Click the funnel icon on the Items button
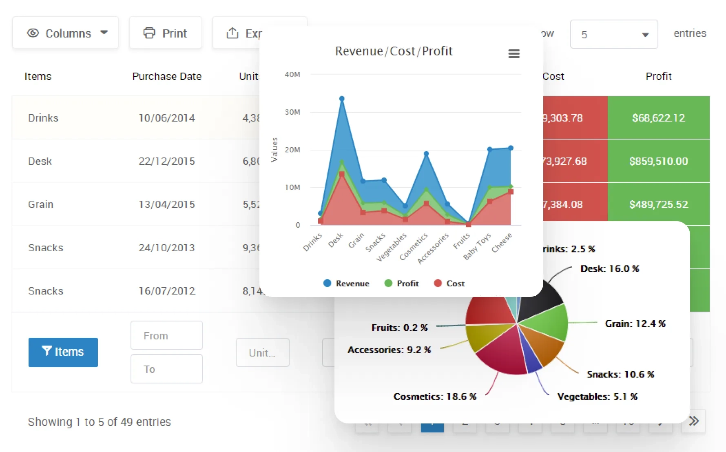The image size is (726, 452). tap(47, 352)
